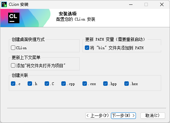The width and height of the screenshot is (170, 123).
Task: Click the 创建关联 group label
Action: pyautogui.click(x=20, y=75)
